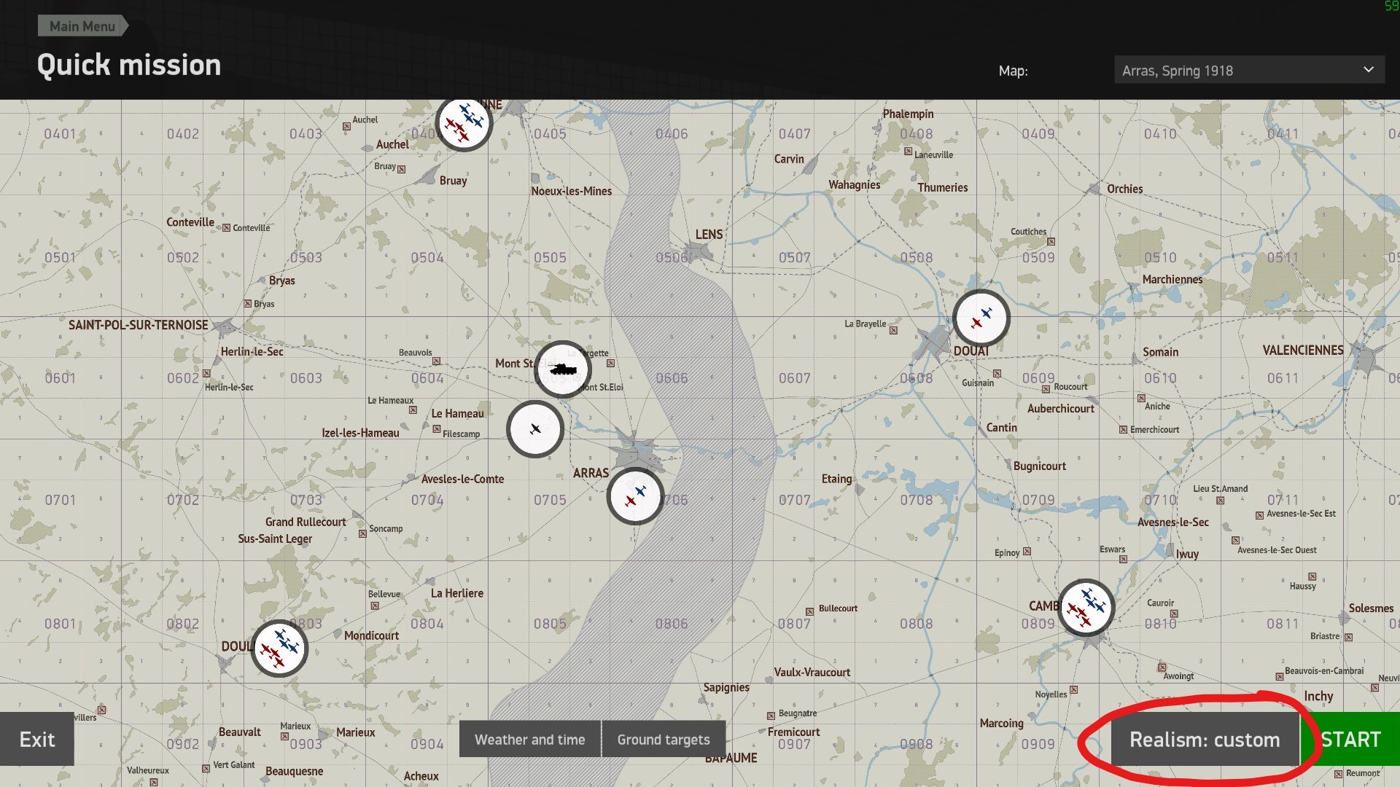Select the tank ground mission icon near Mont St. Eloi
This screenshot has width=1400, height=787.
[x=562, y=369]
